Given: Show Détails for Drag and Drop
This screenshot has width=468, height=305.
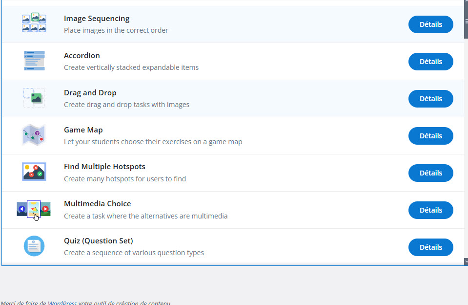Looking at the screenshot, I should tap(430, 99).
